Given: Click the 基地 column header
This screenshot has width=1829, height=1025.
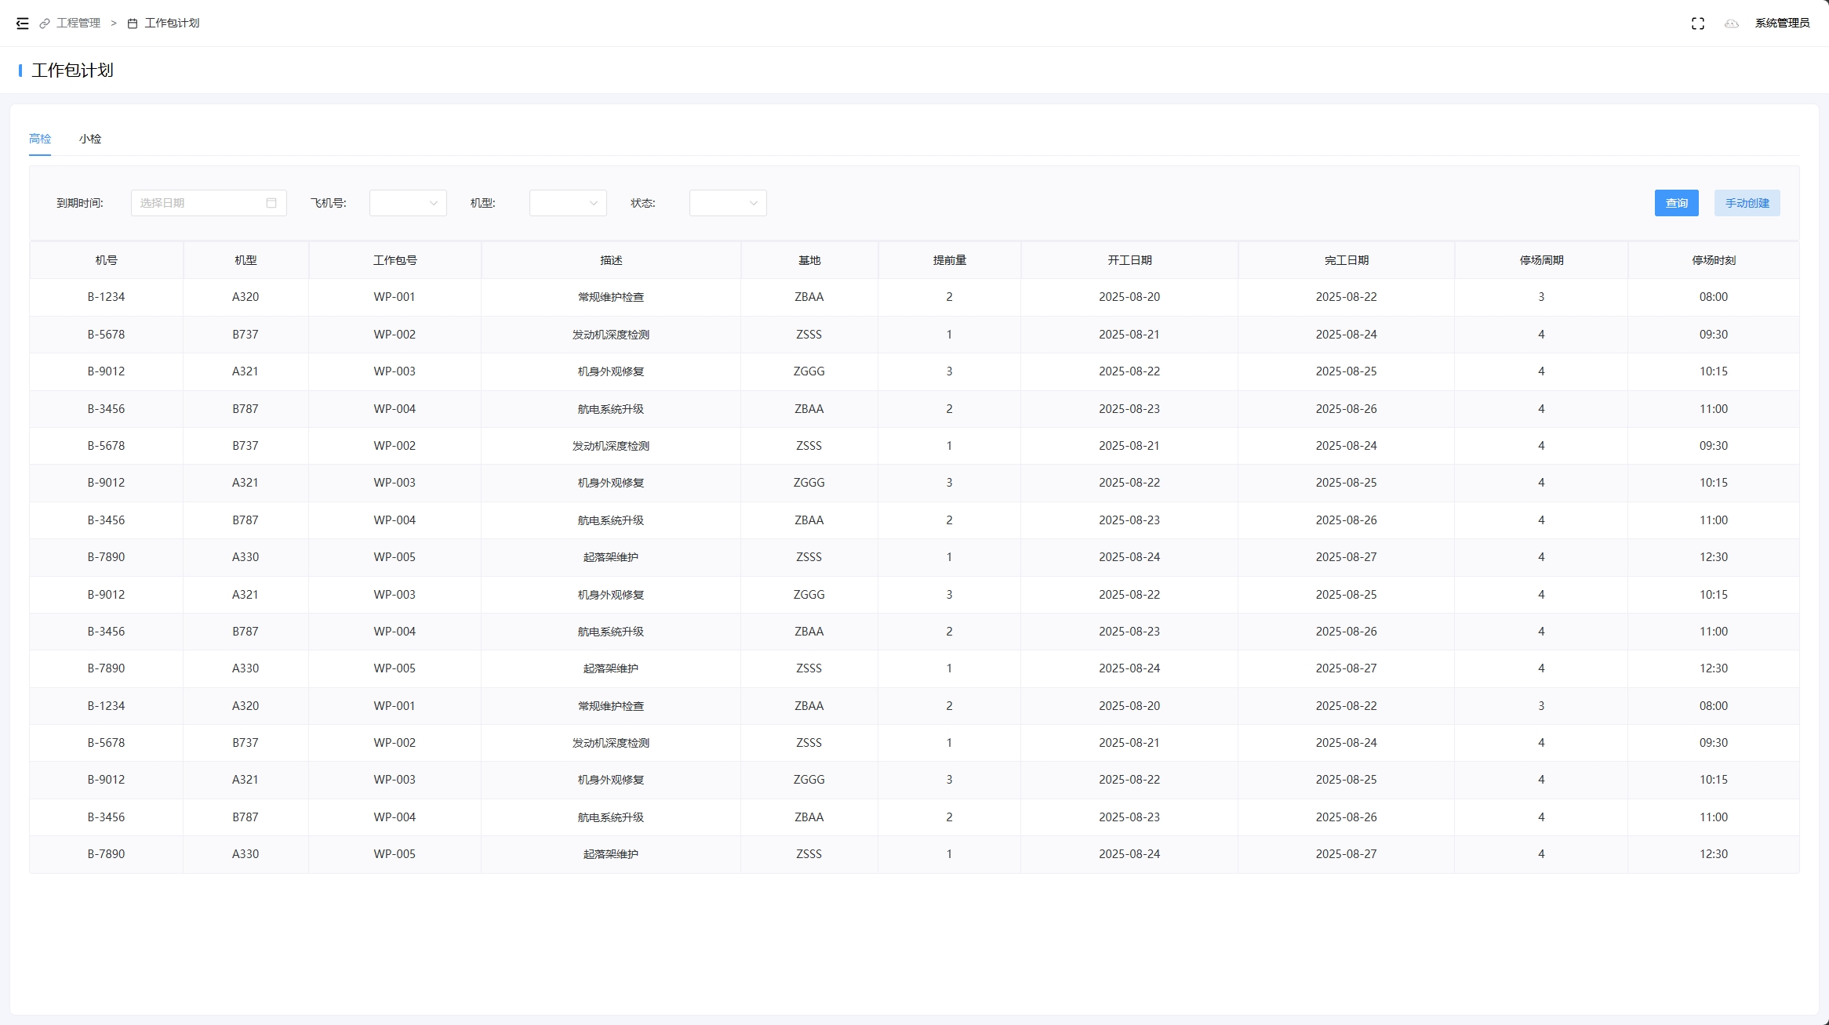Looking at the screenshot, I should (x=809, y=260).
